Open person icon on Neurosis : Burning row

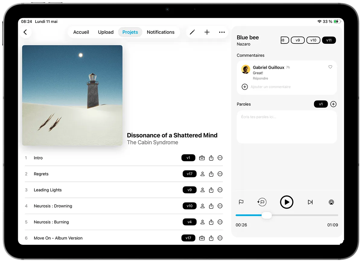[203, 222]
